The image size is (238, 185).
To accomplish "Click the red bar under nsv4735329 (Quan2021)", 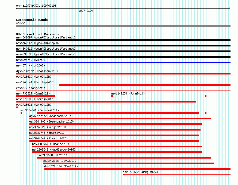I will coord(35,96).
